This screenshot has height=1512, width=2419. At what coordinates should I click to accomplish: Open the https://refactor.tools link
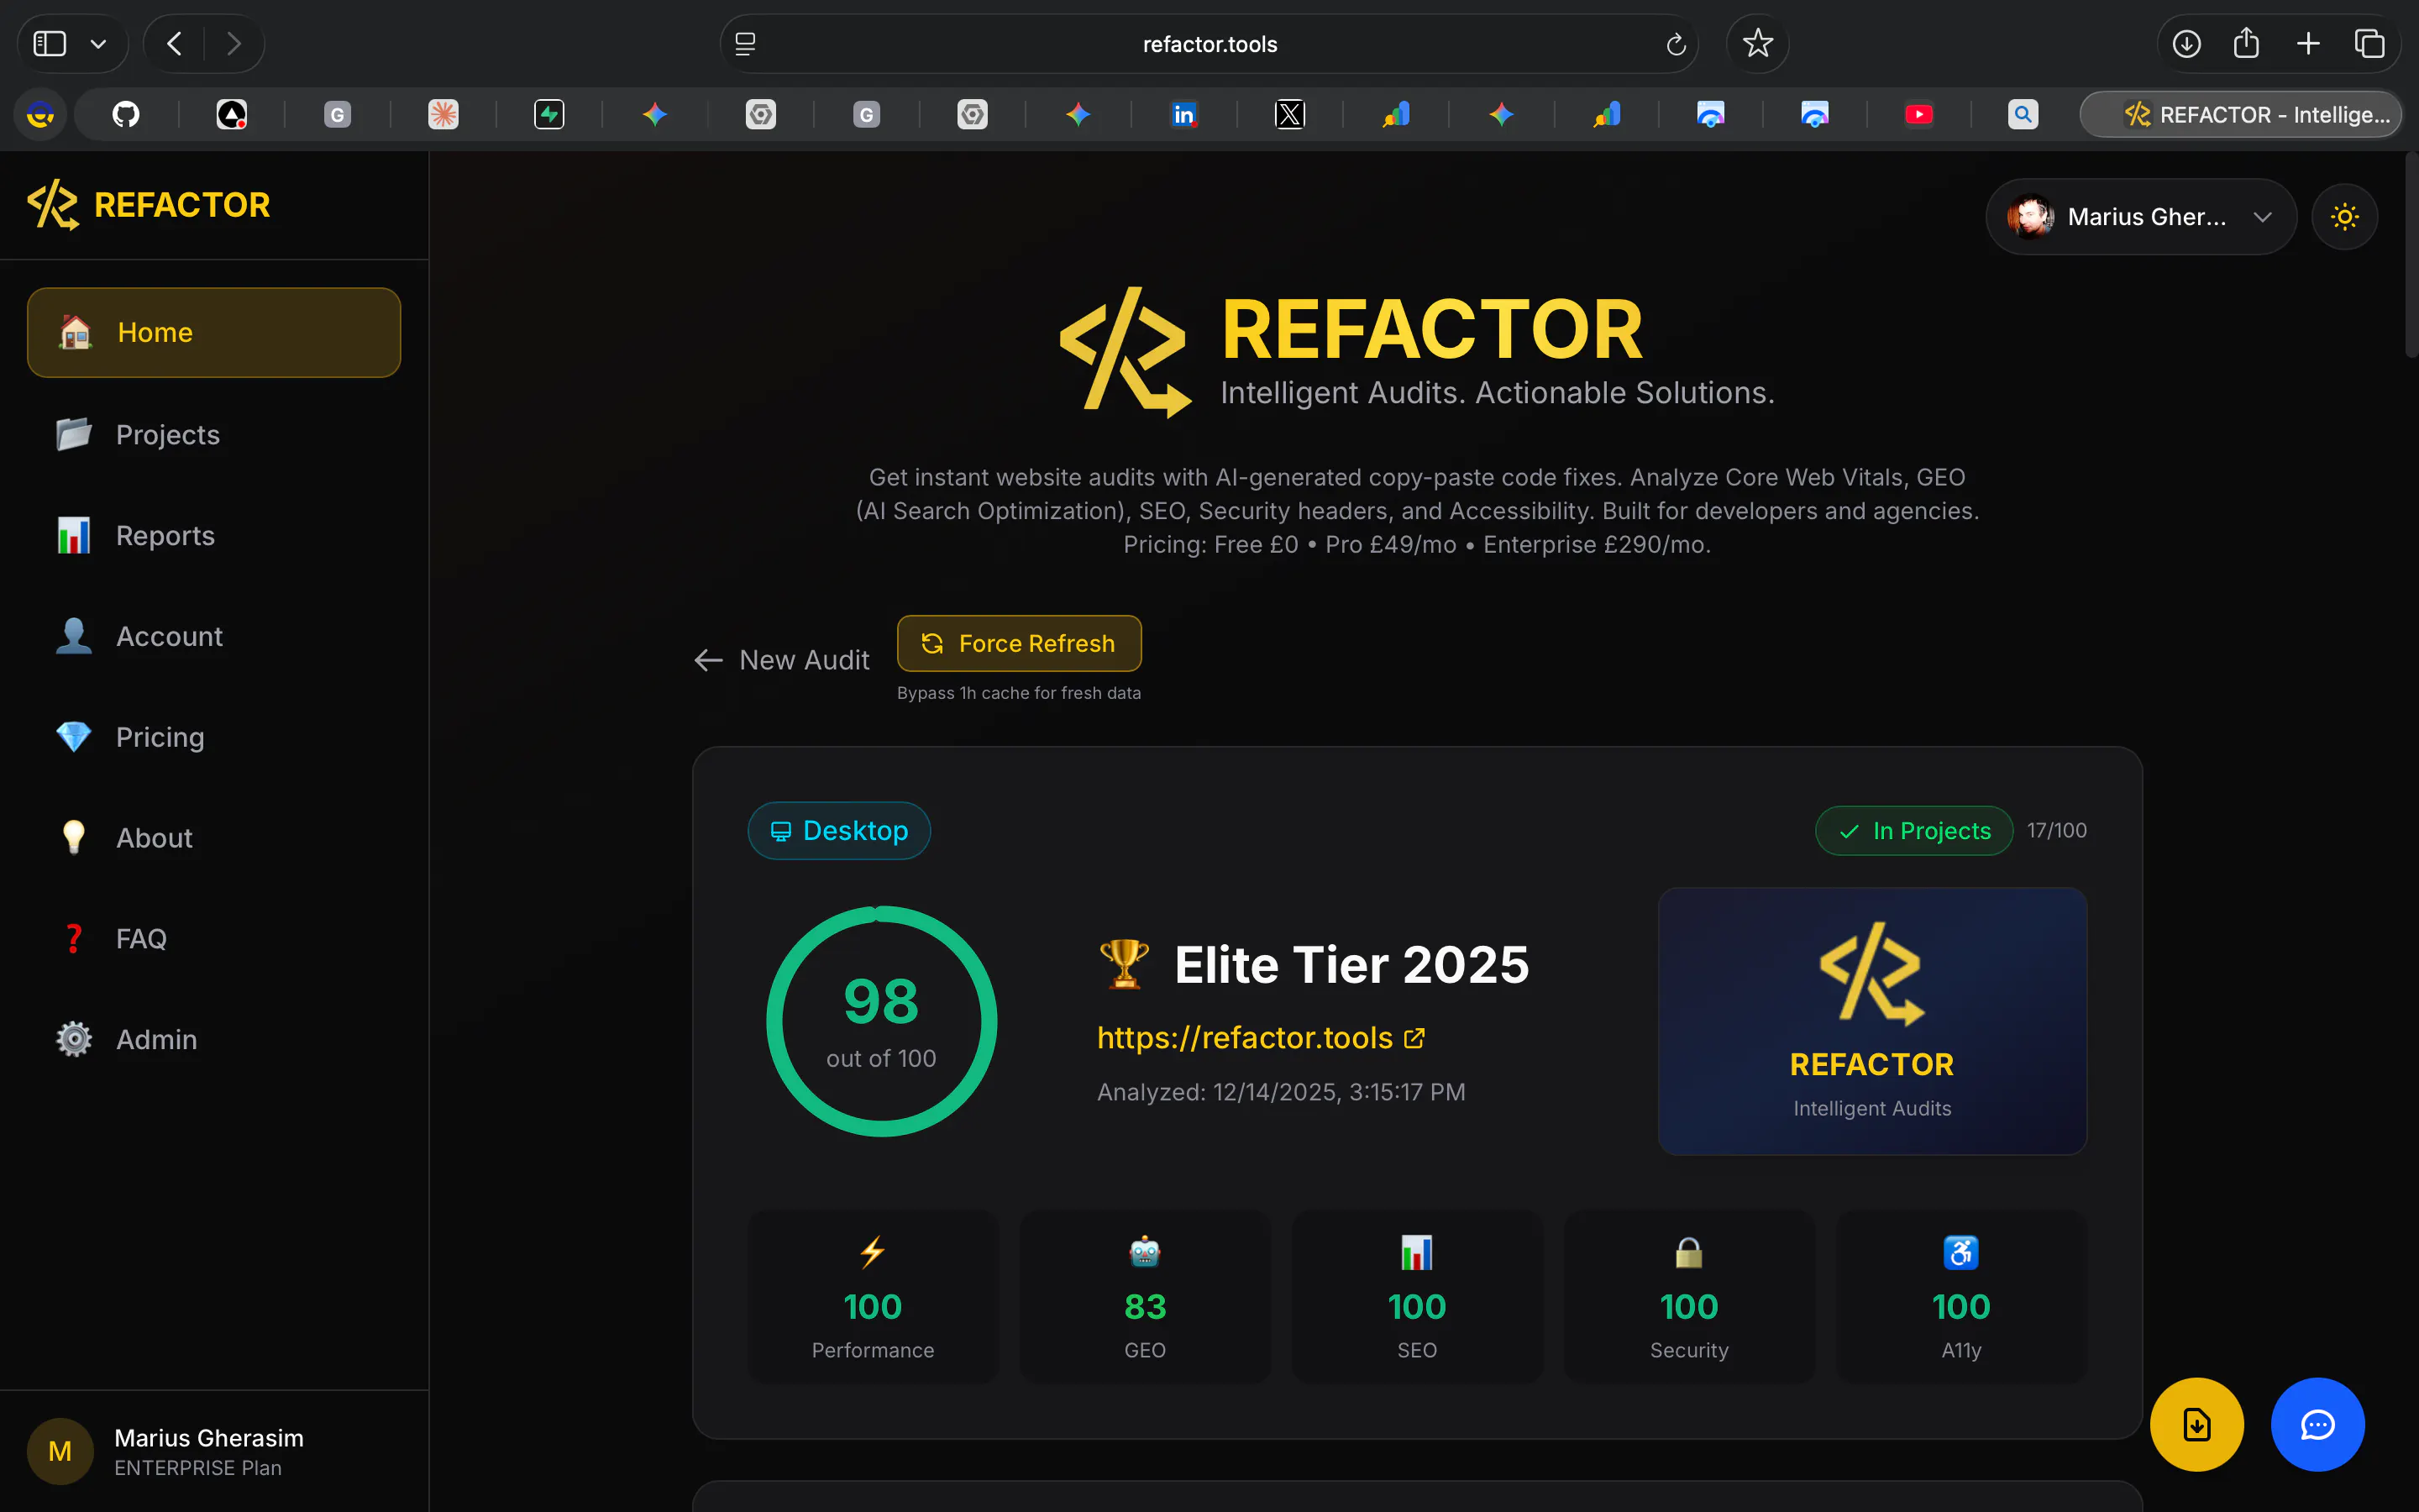[1261, 1038]
